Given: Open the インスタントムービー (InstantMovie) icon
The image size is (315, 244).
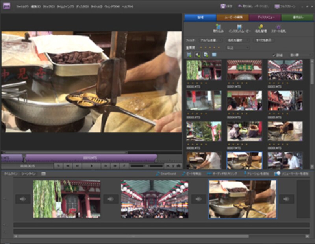Looking at the screenshot, I should coord(239,27).
